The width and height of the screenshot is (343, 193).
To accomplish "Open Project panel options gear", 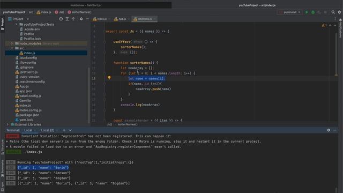I will point(81,19).
